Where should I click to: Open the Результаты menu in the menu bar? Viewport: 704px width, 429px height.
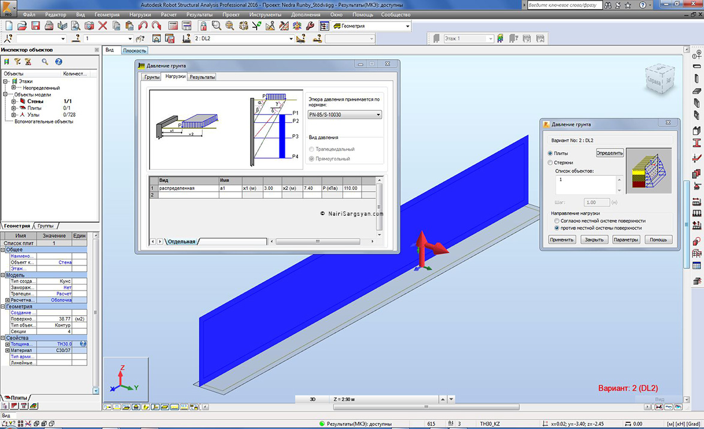click(199, 14)
